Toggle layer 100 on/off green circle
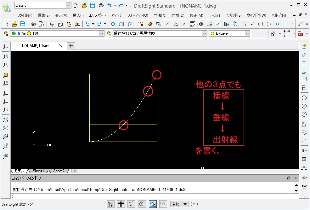Image resolution: width=310 pixels, height=210 pixels. coord(14,33)
